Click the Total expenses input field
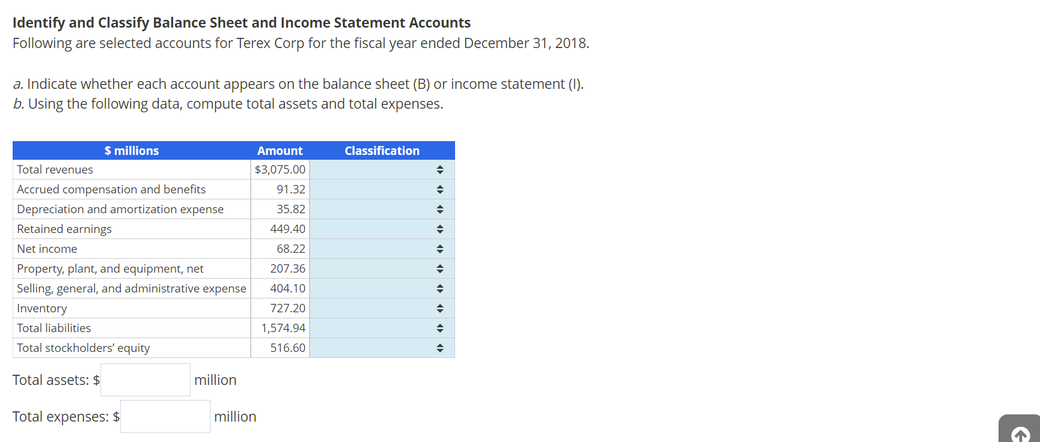 tap(165, 416)
